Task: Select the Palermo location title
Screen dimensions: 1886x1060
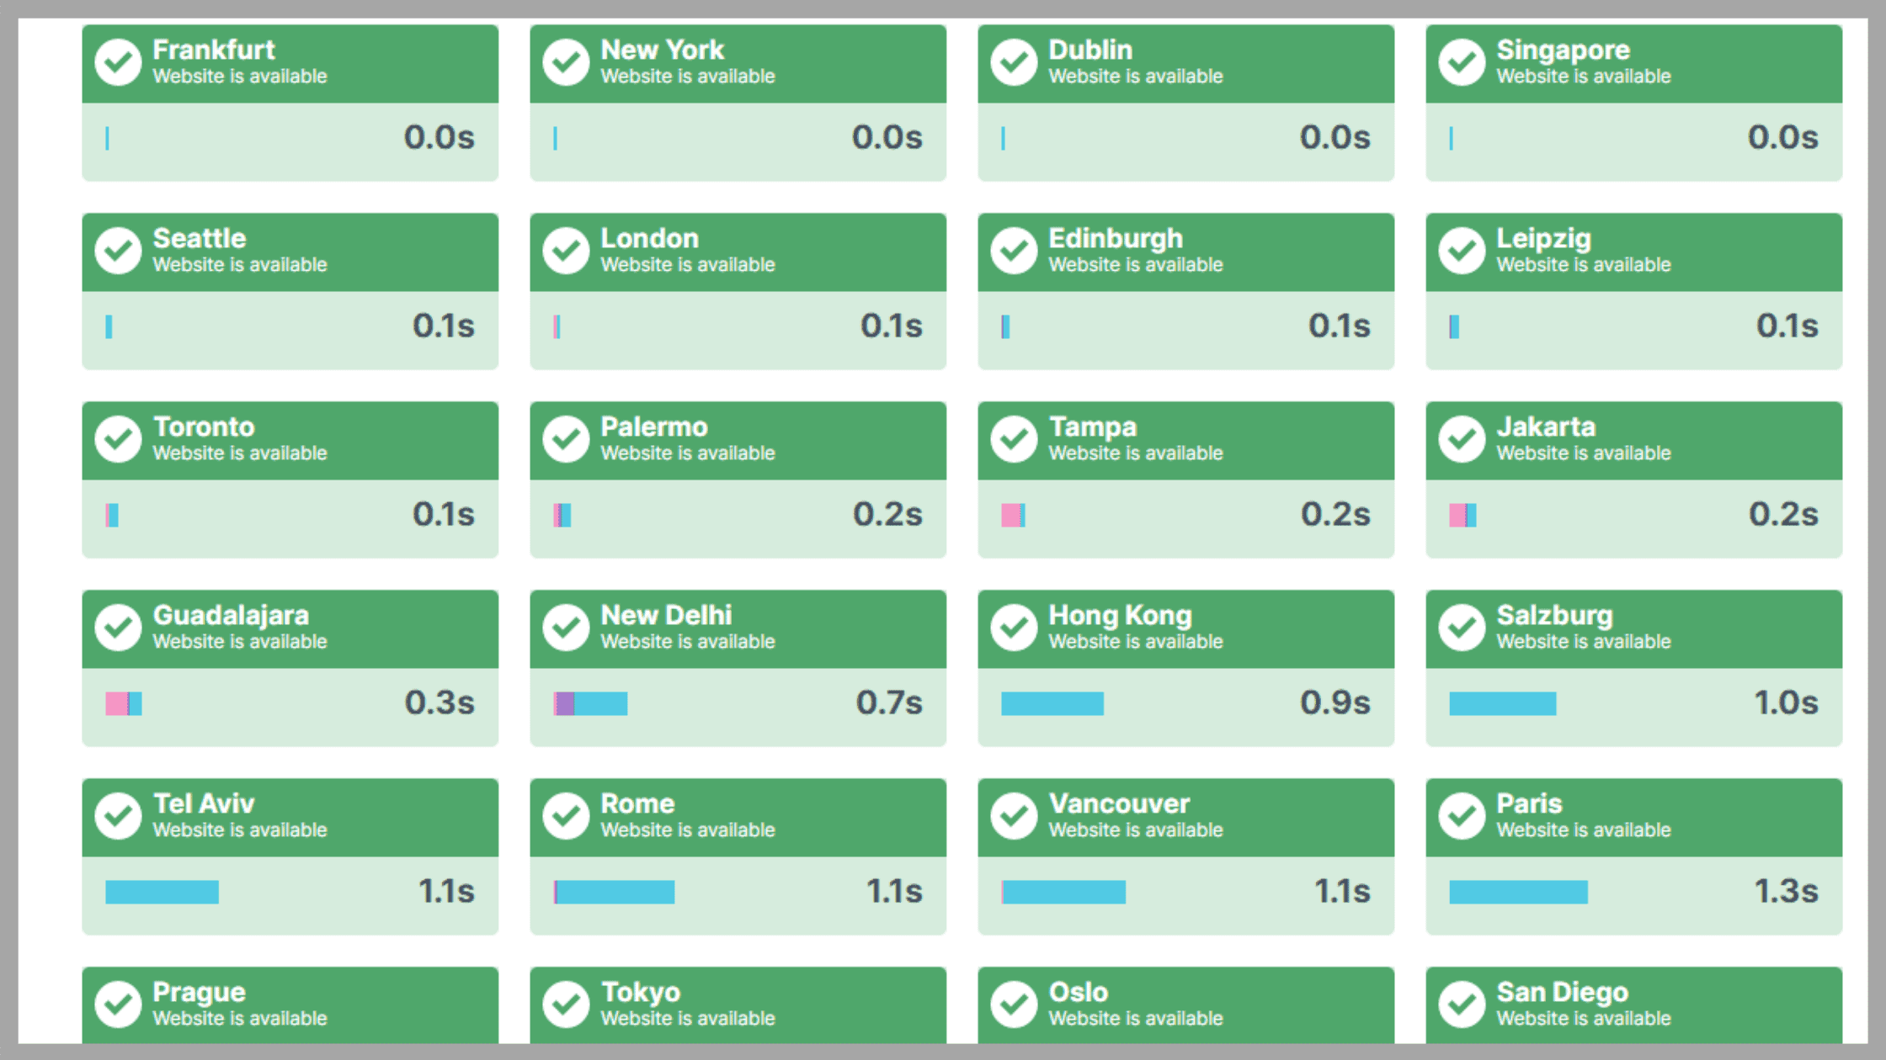Action: [x=654, y=427]
